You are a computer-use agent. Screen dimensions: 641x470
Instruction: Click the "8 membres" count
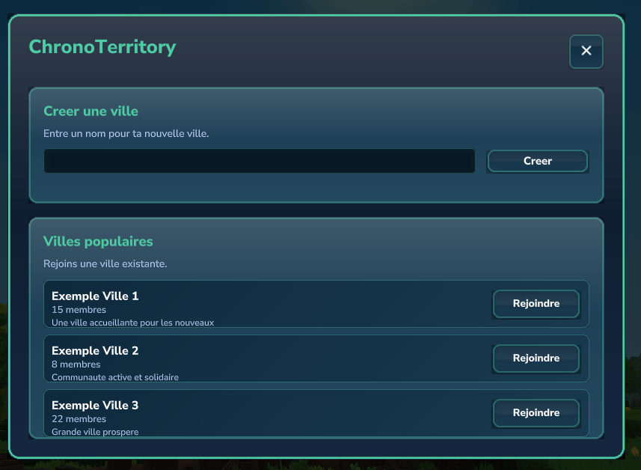click(x=76, y=364)
